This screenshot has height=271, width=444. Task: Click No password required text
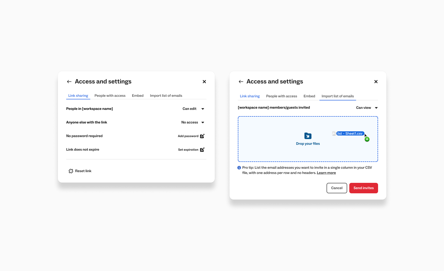tap(84, 136)
